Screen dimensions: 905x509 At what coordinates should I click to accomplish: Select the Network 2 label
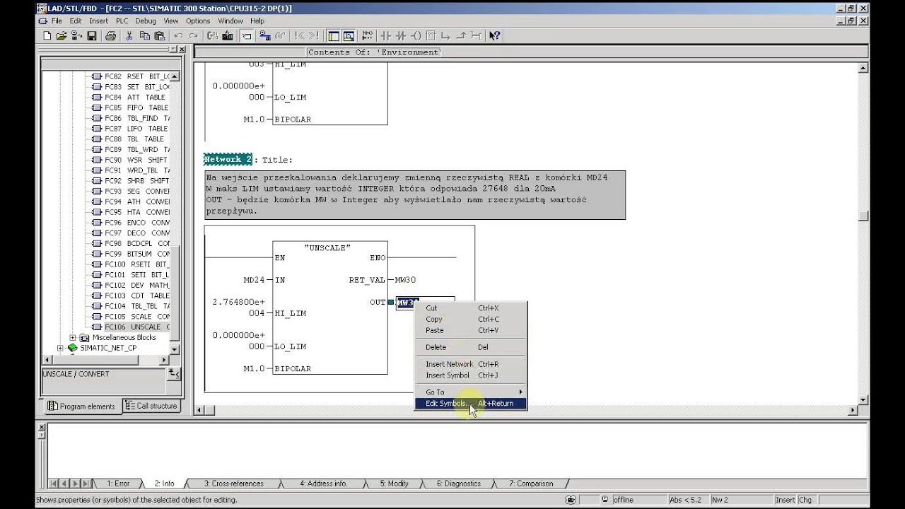click(x=228, y=160)
